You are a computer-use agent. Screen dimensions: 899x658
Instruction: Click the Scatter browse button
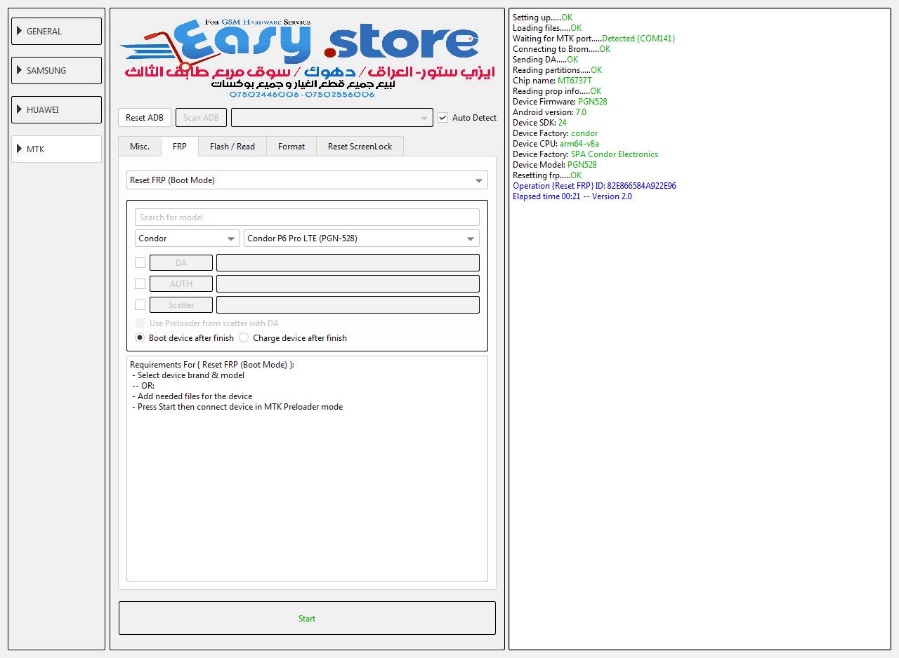(x=181, y=305)
